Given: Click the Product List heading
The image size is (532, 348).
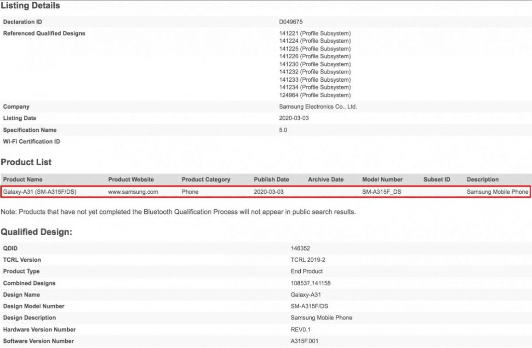Looking at the screenshot, I should tap(26, 162).
